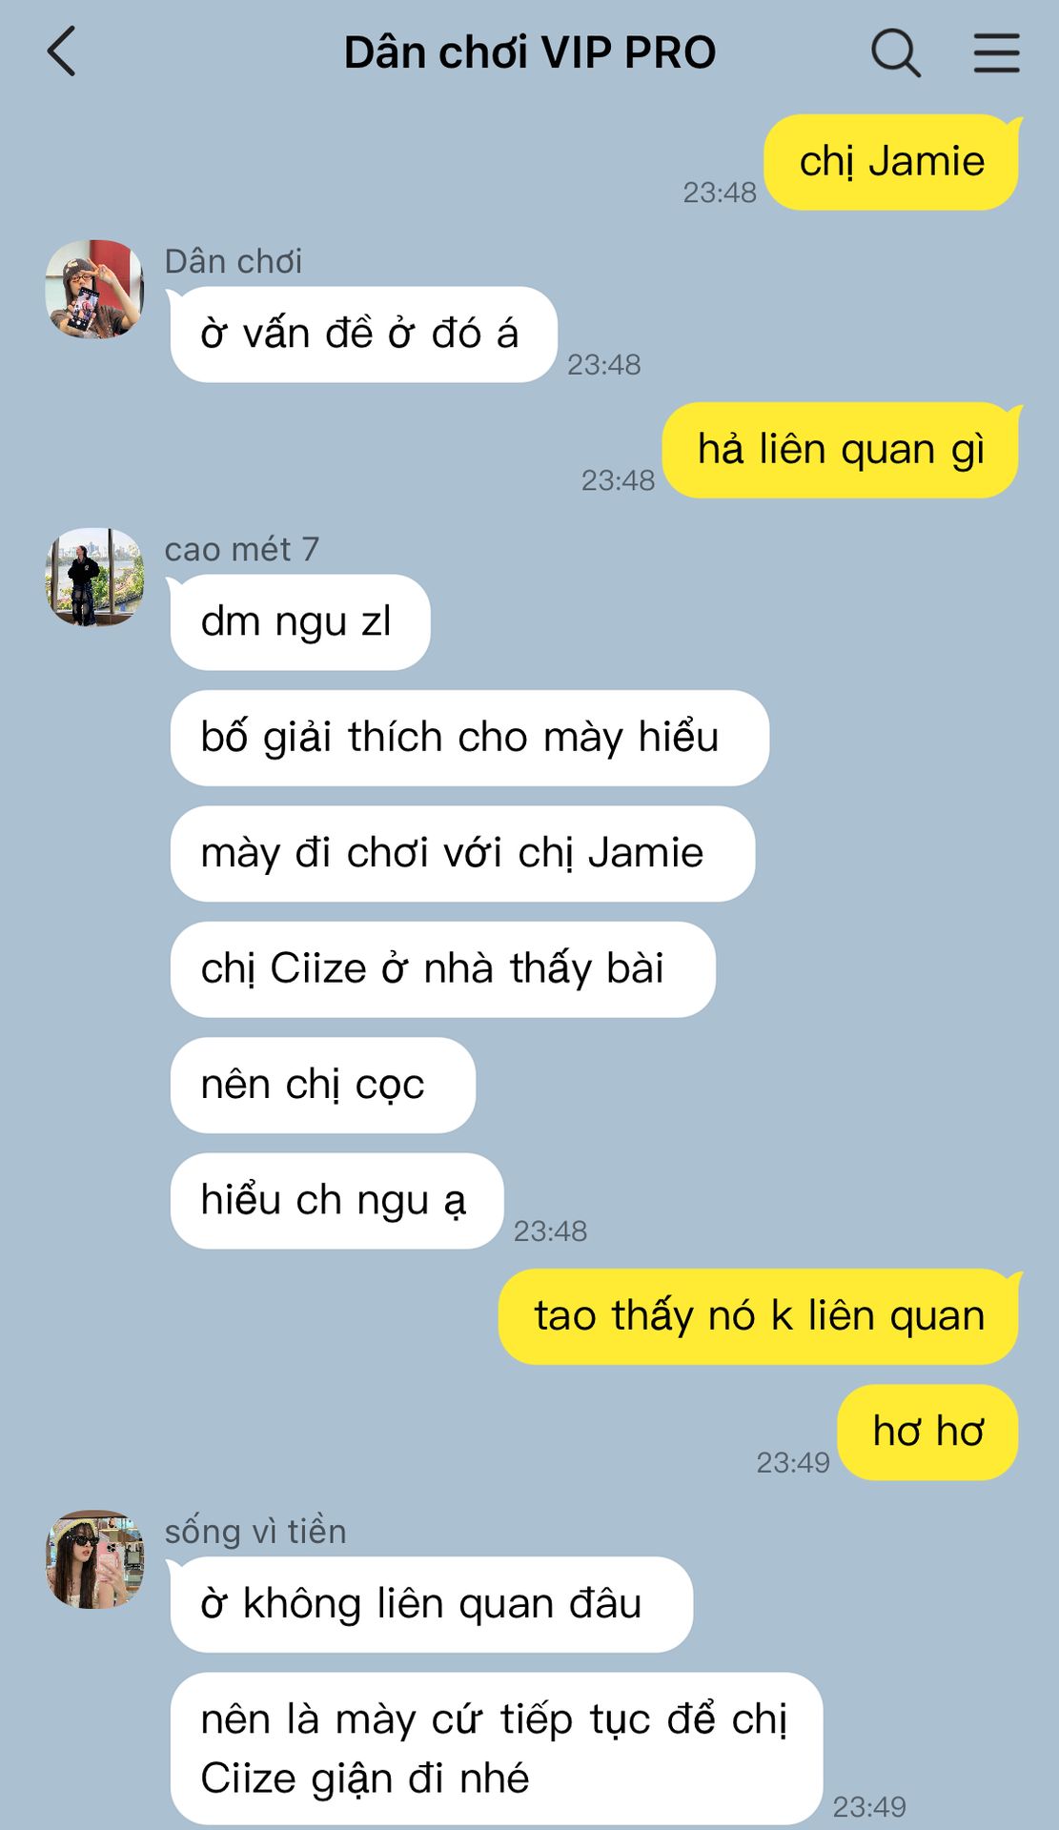The image size is (1059, 1830).
Task: Tap 'bố giải thích cho mày hiểu' bubble
Action: (x=469, y=738)
